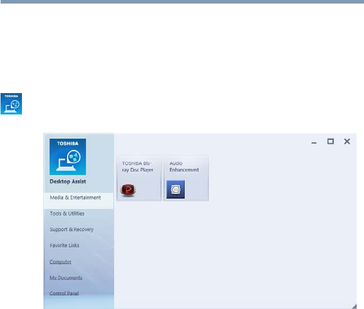Open the Control Panel link
364x309 pixels.
(64, 294)
